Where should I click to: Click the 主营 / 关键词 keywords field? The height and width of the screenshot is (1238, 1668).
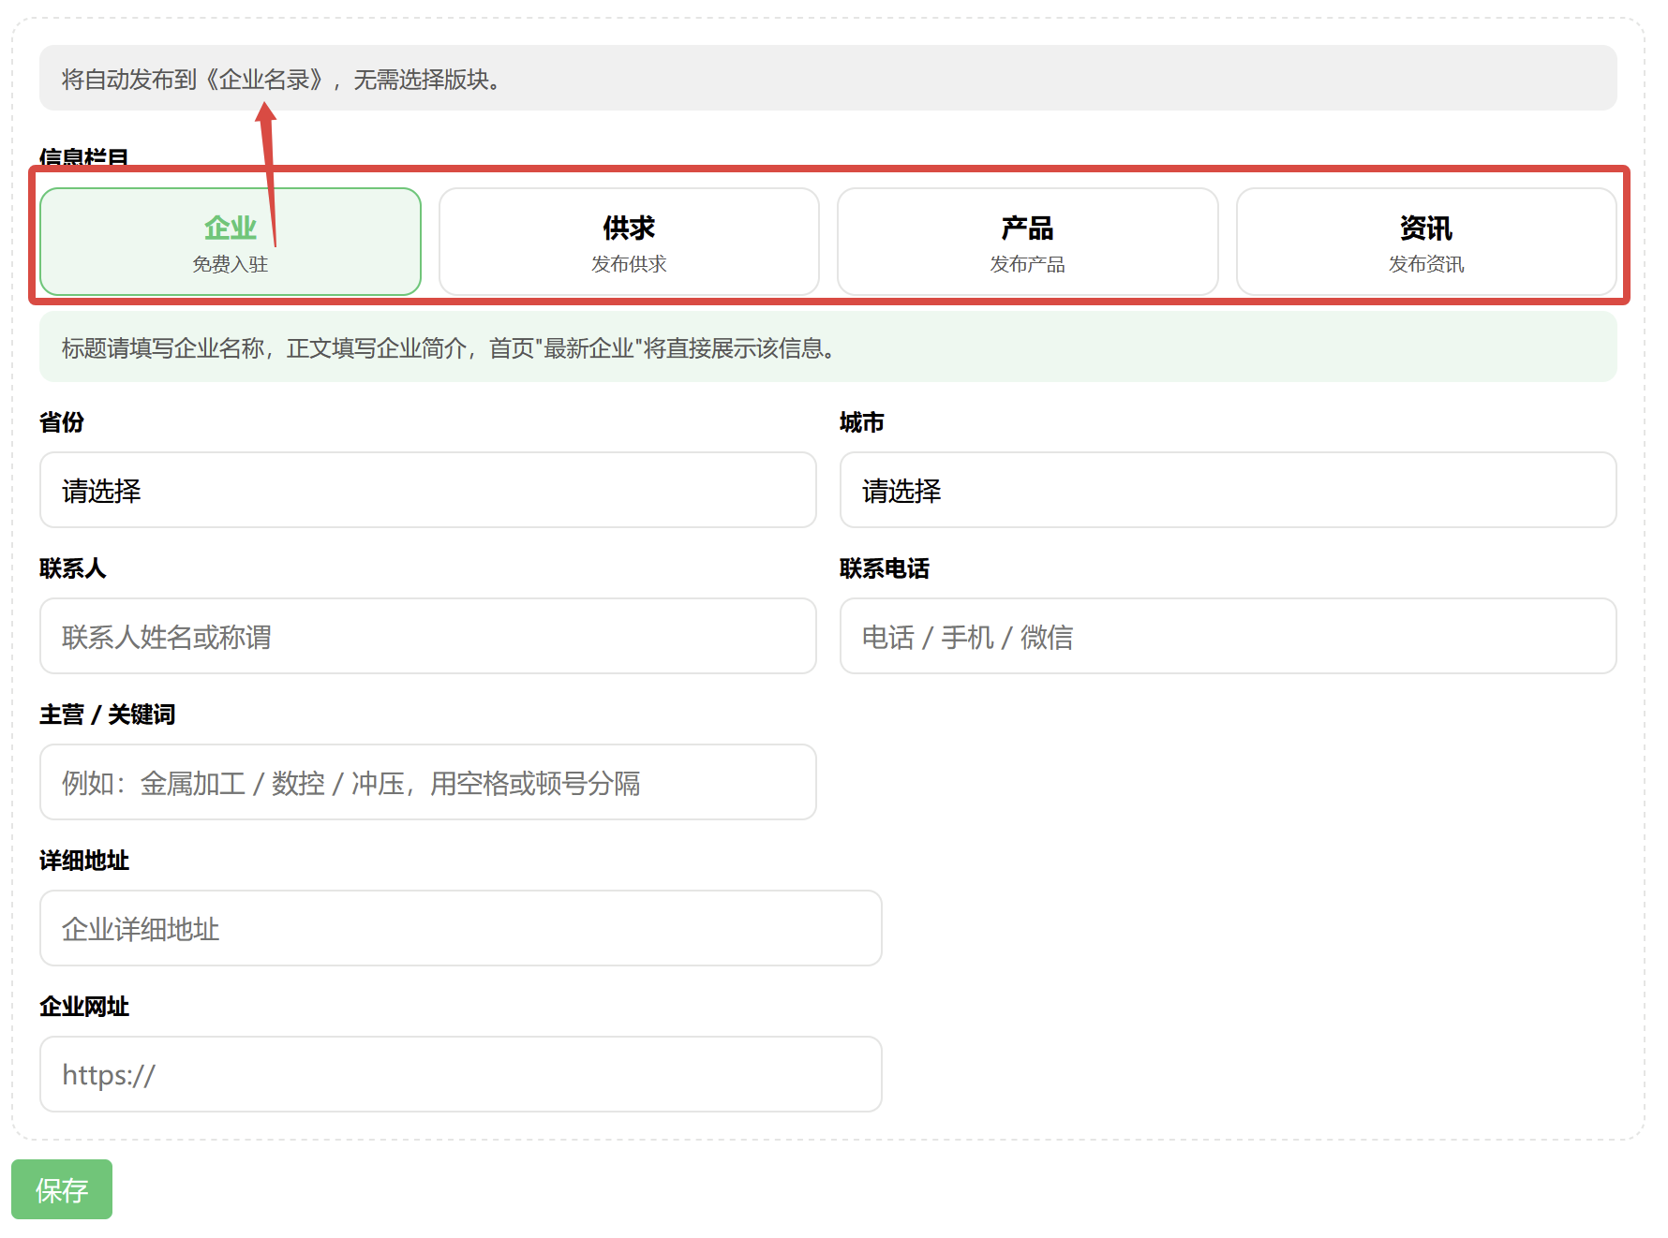[x=428, y=782]
